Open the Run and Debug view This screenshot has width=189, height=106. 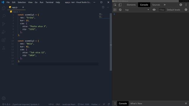pos(4,32)
